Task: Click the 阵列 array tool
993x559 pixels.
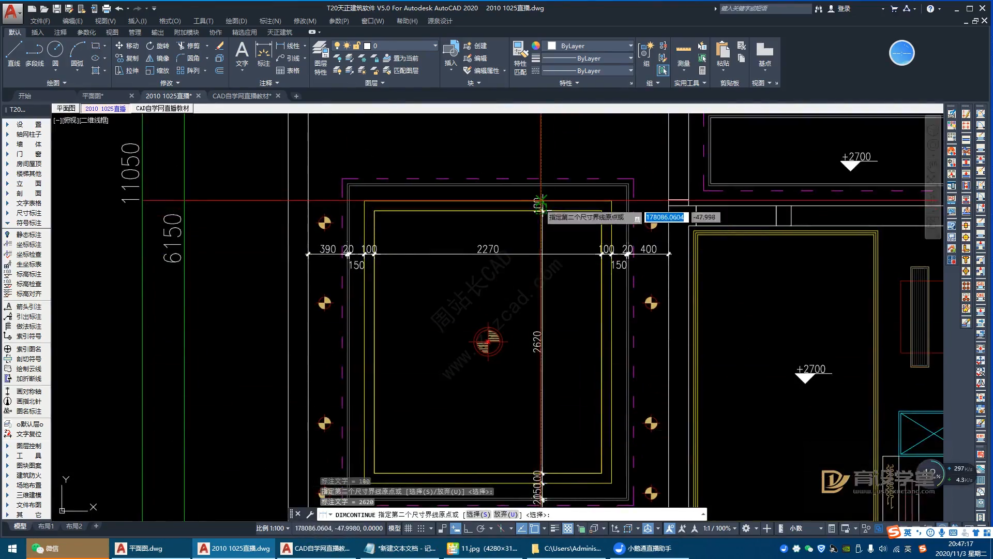Action: [188, 70]
